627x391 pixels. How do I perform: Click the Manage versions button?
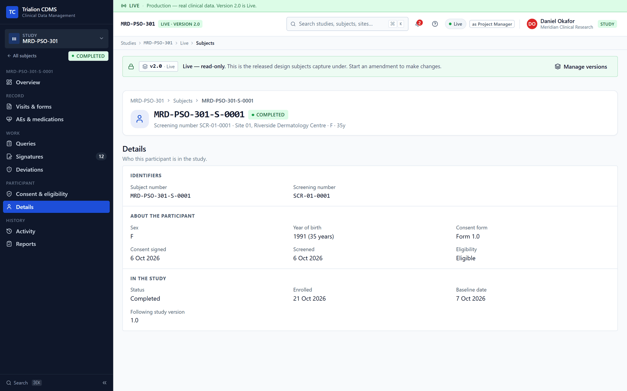click(x=581, y=67)
